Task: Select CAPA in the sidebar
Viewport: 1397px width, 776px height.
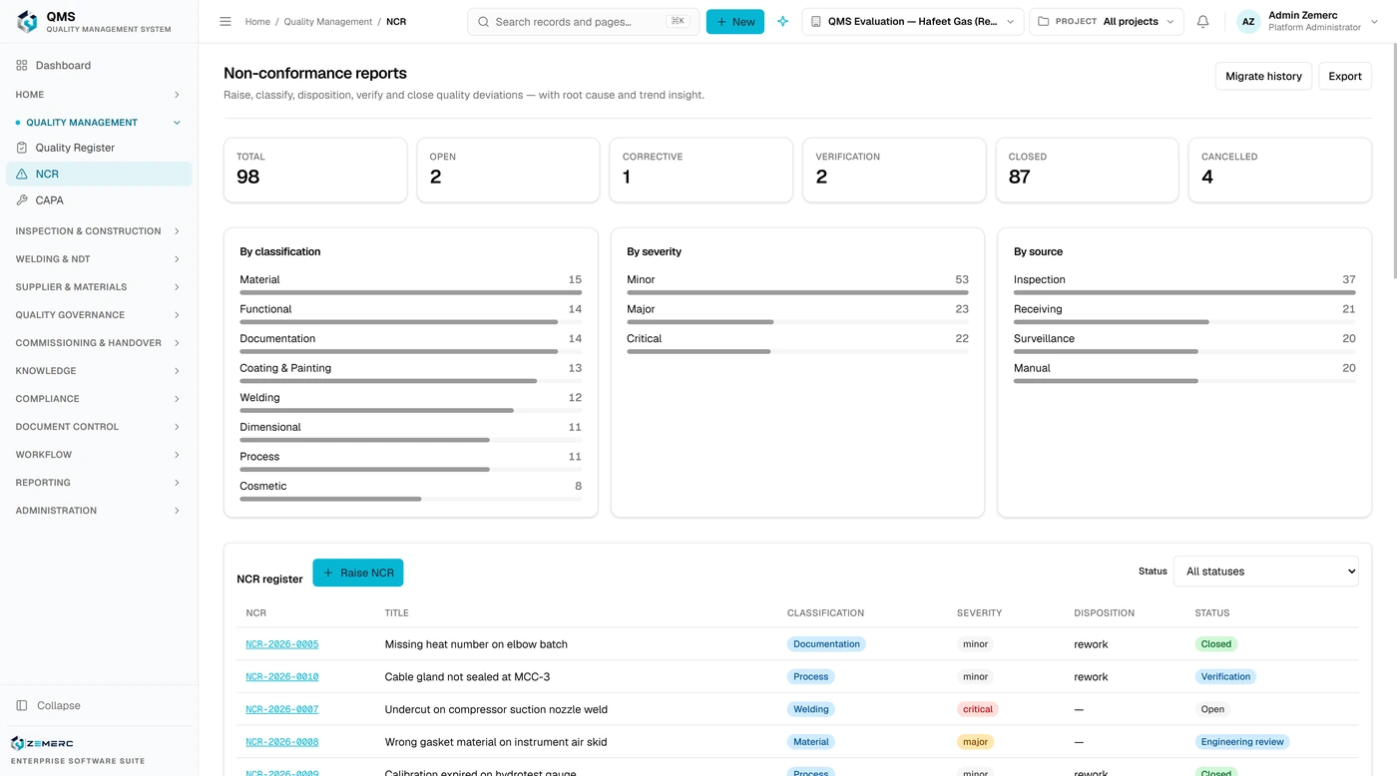Action: (98, 200)
